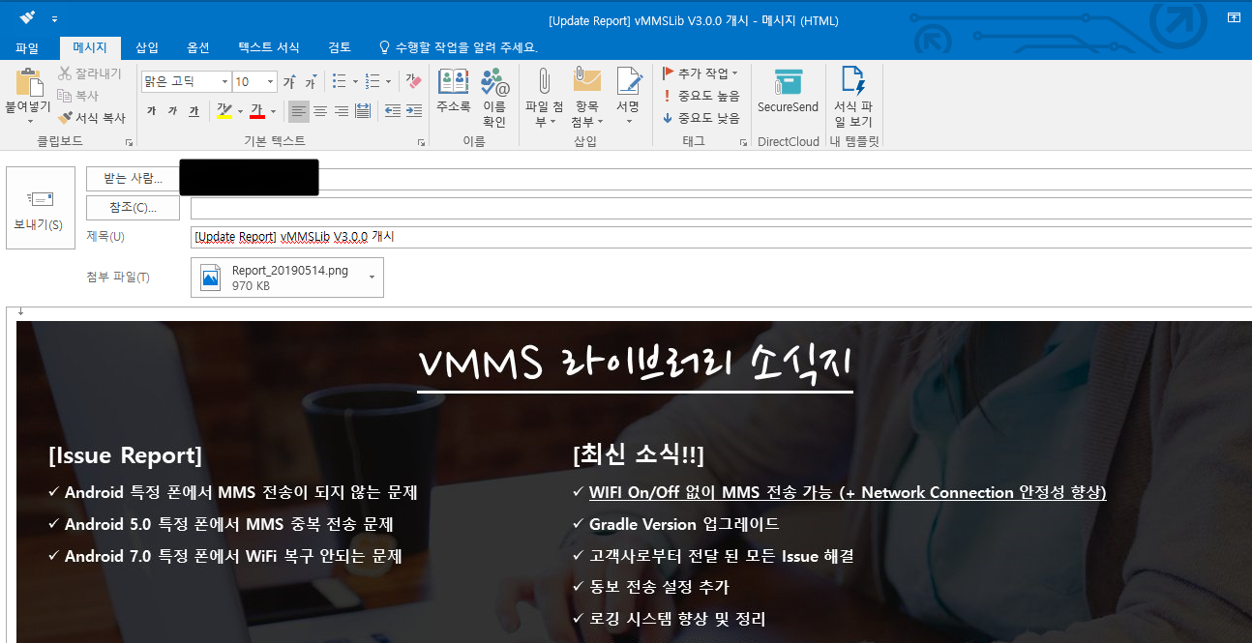Increase paragraph indent
This screenshot has width=1252, height=643.
pyautogui.click(x=414, y=111)
